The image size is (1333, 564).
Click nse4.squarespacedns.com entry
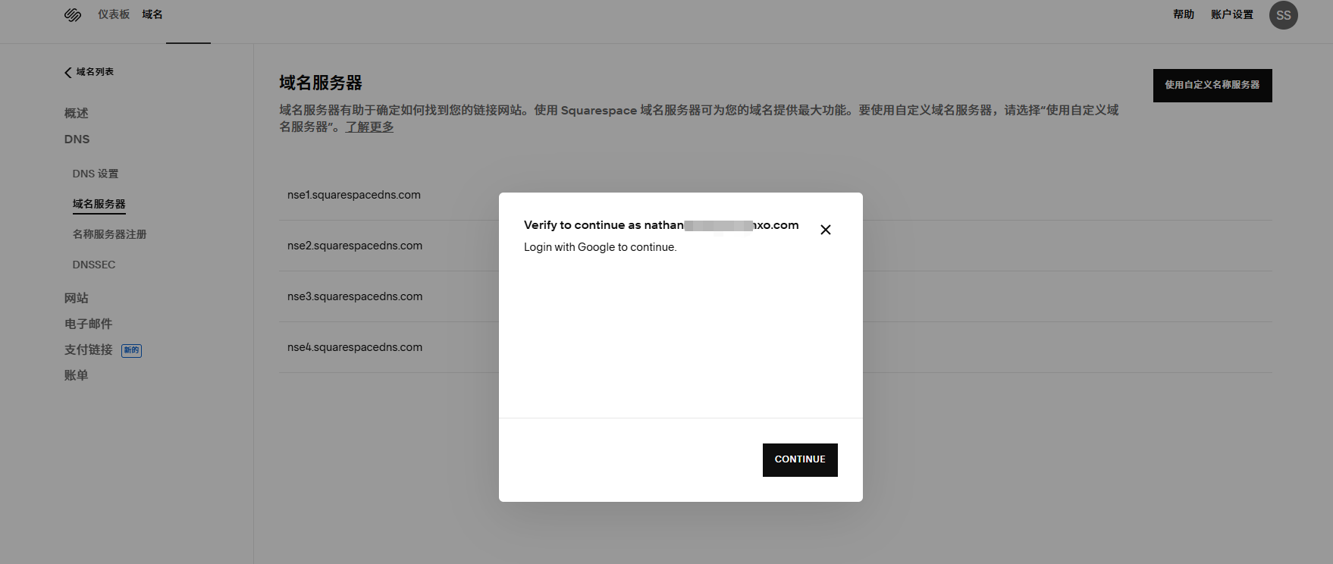355,347
